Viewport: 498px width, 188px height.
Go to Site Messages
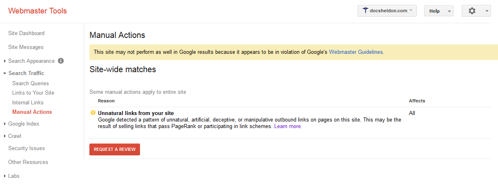click(x=26, y=47)
